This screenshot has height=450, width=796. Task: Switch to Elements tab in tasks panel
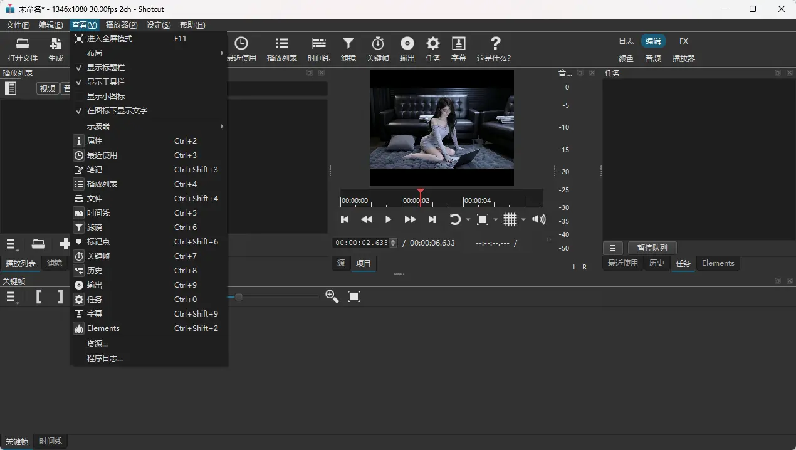tap(718, 263)
